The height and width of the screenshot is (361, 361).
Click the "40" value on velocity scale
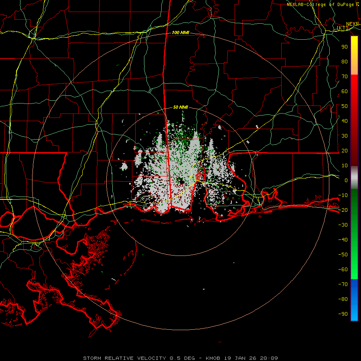pos(345,121)
